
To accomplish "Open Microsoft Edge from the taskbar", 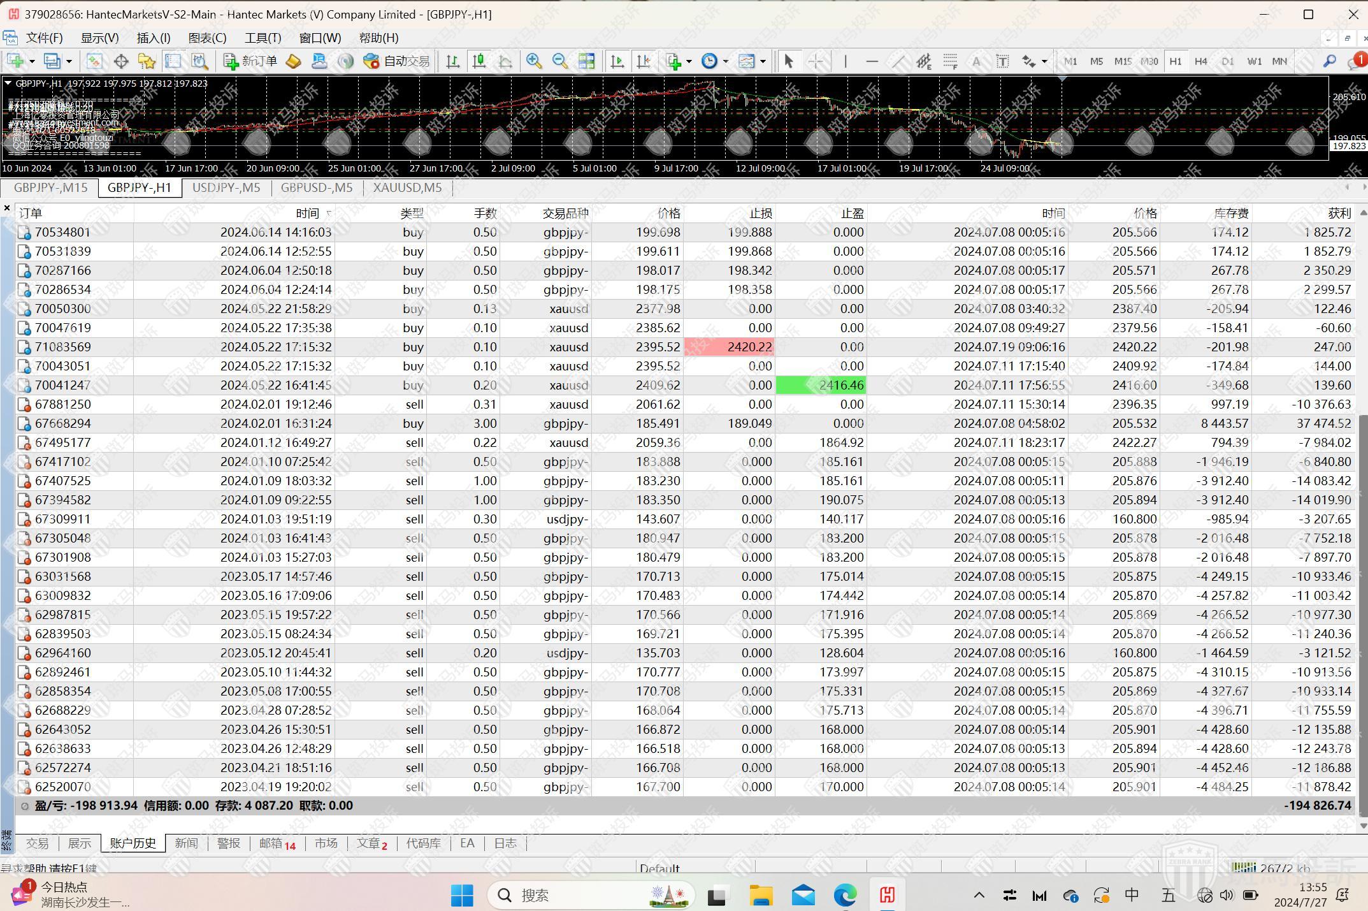I will (x=845, y=895).
